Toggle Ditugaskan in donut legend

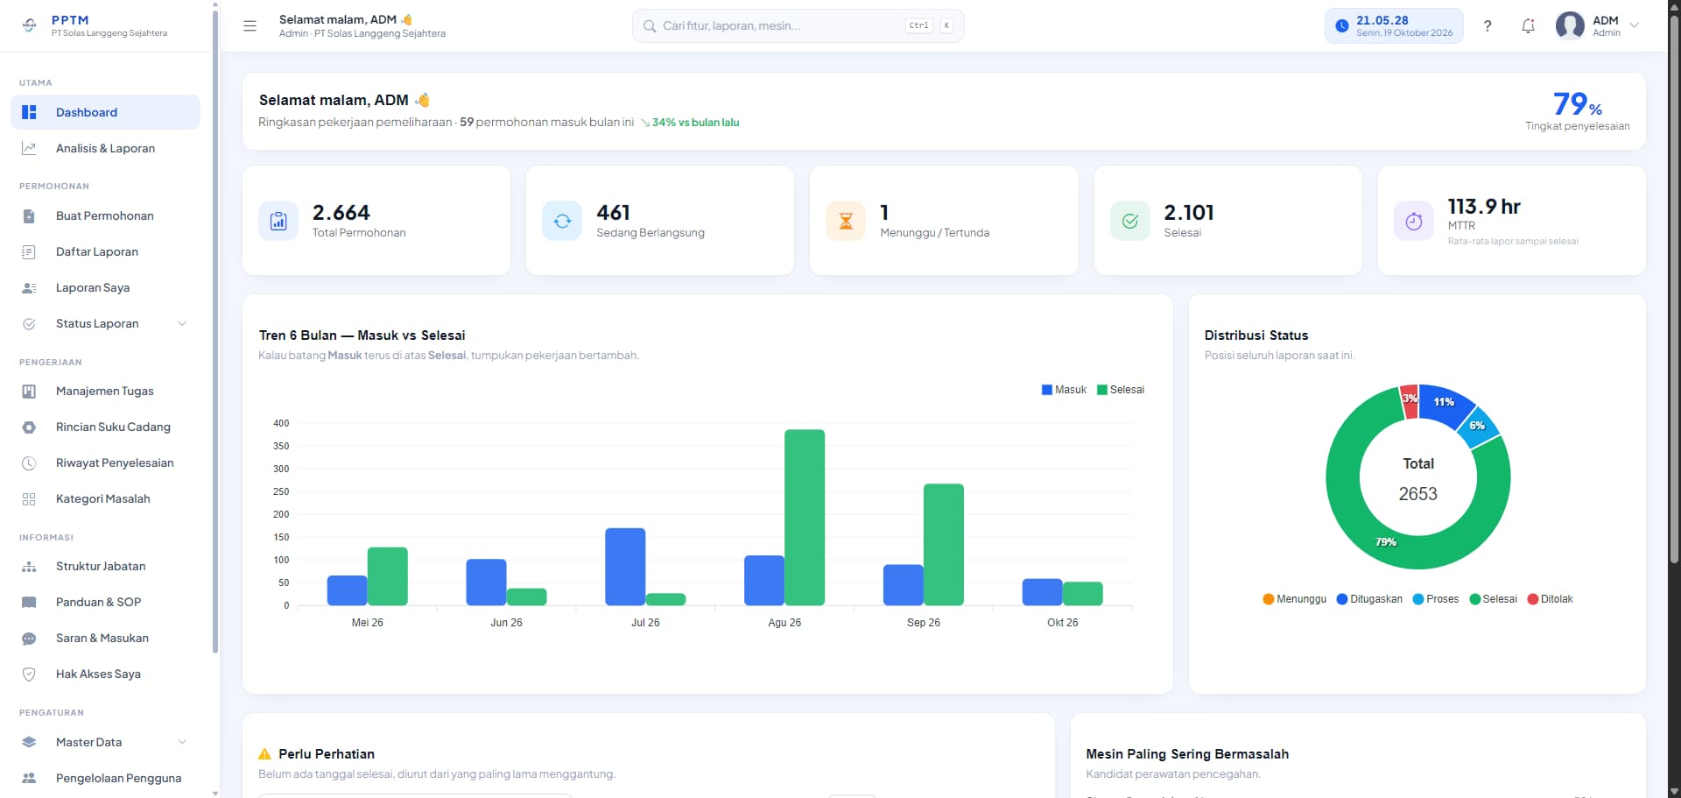point(1369,599)
